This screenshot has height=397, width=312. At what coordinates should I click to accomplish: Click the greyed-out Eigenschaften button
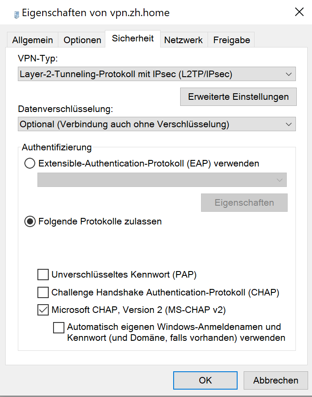coord(244,203)
